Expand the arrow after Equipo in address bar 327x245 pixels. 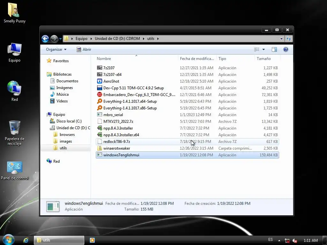click(91, 39)
